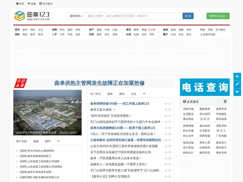Click the pencil edit icon on right sidebar

click(237, 84)
